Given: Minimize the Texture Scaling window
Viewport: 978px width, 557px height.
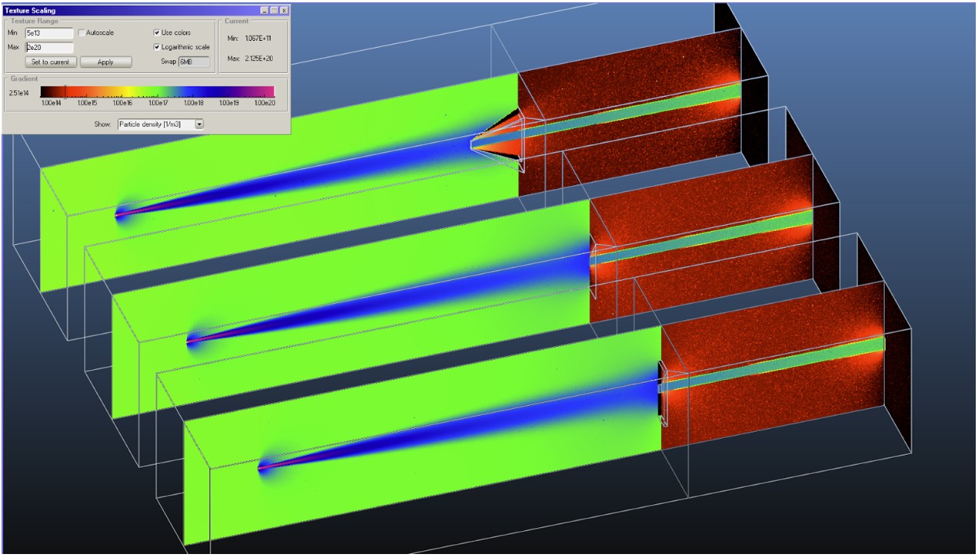Looking at the screenshot, I should coord(265,10).
